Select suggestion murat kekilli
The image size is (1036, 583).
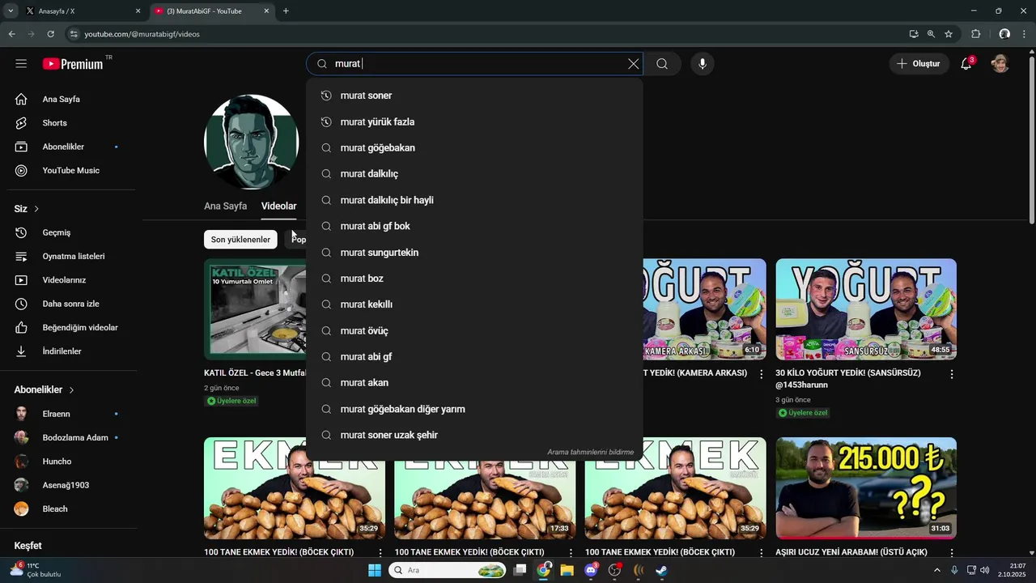(474, 304)
